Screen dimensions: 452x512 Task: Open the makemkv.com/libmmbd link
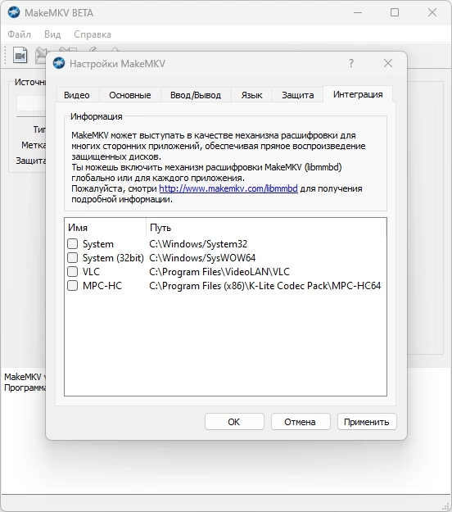point(228,188)
